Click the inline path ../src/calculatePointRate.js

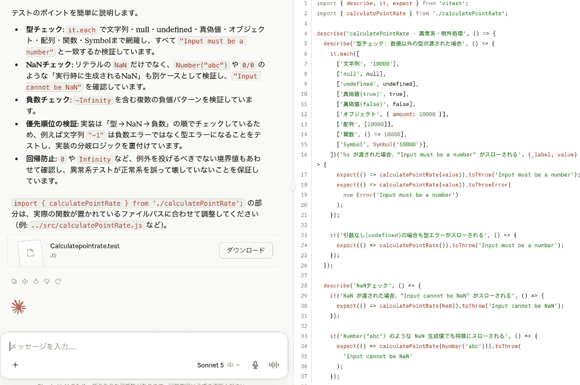pos(87,226)
